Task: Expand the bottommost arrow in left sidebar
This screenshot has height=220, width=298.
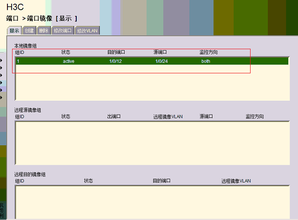Action: click(1, 97)
